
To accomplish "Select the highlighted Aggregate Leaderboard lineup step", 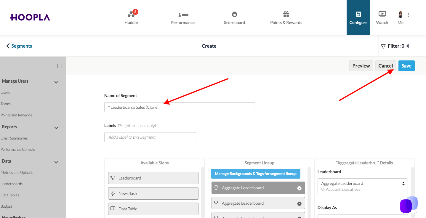I will 258,188.
